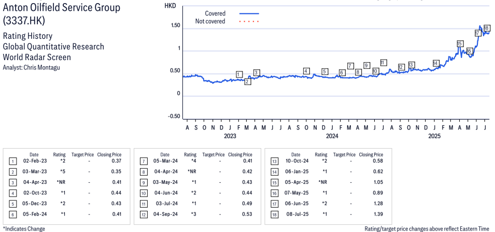The image size is (495, 232).
Task: Select the date '04-Apr-24' in the table
Action: pyautogui.click(x=166, y=171)
